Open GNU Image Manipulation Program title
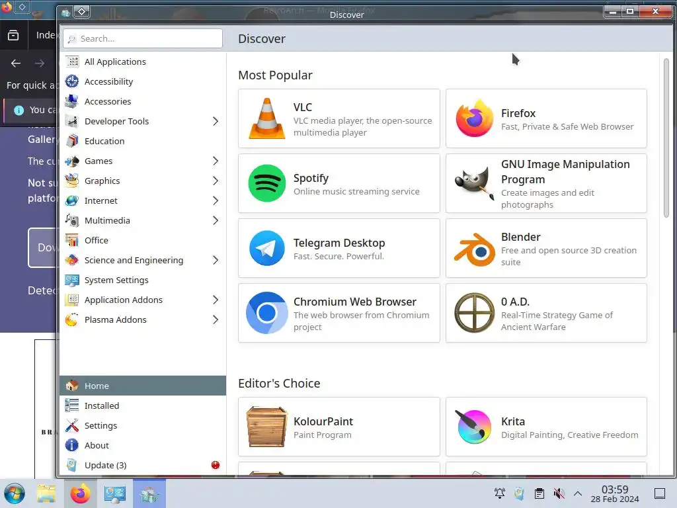Screen dimensions: 677x508 pyautogui.click(x=565, y=171)
